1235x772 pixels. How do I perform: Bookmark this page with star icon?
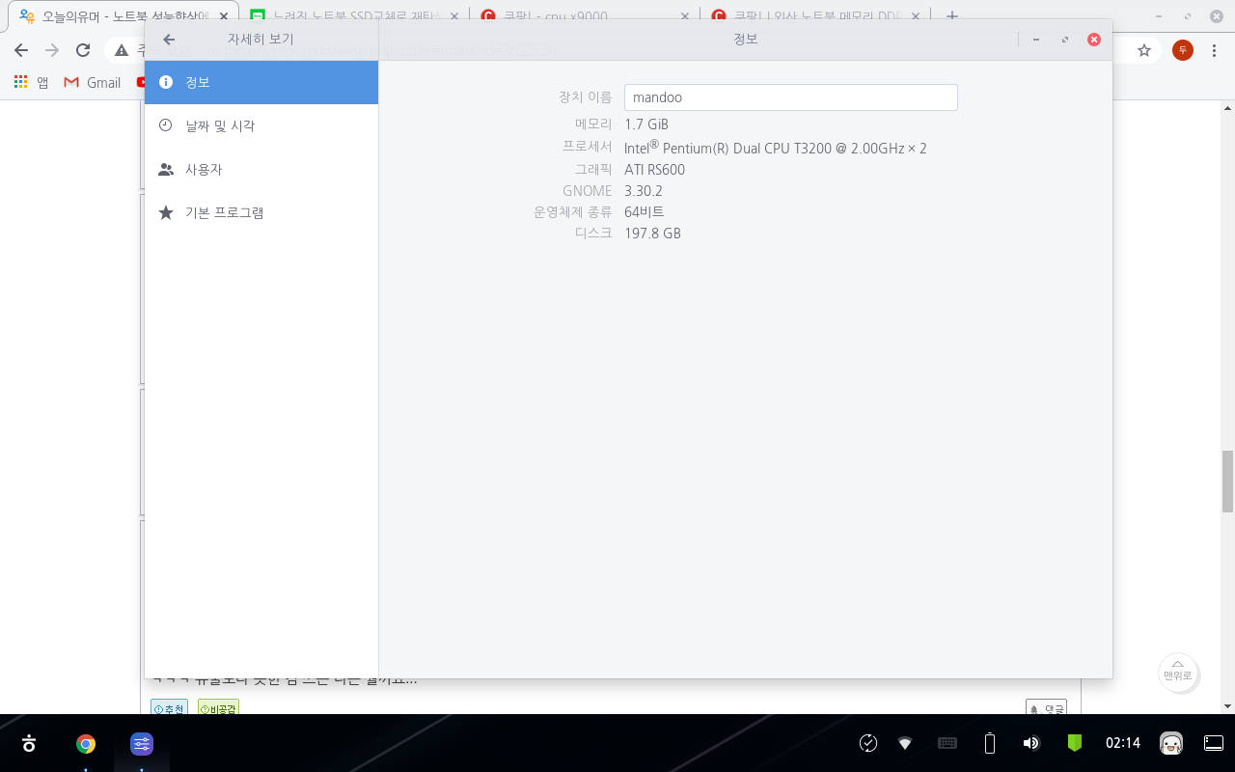1144,50
